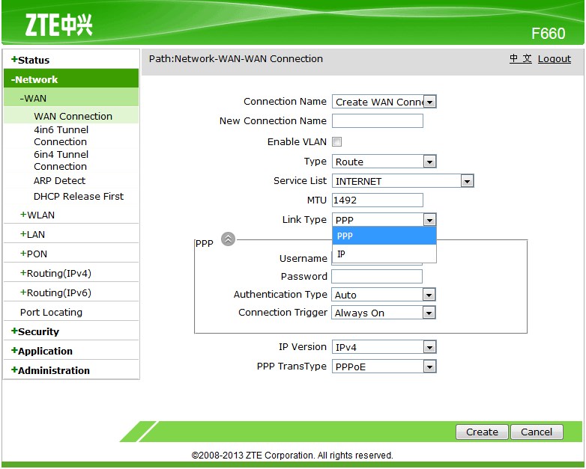Click the ZTE logo in header
Viewport: 586px width, 469px height.
pyautogui.click(x=59, y=25)
